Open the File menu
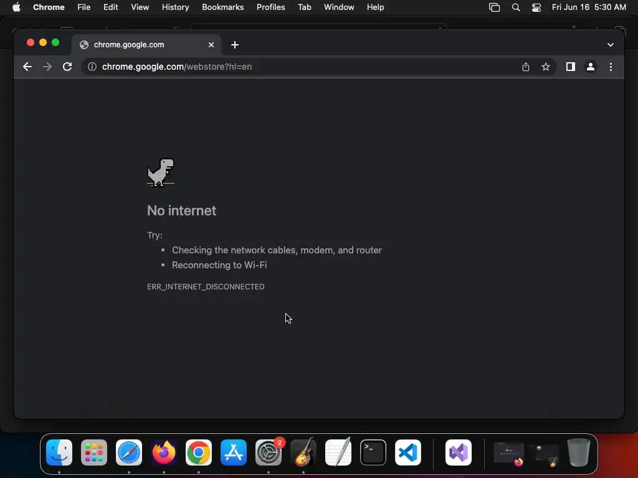The height and width of the screenshot is (478, 638). coord(84,7)
